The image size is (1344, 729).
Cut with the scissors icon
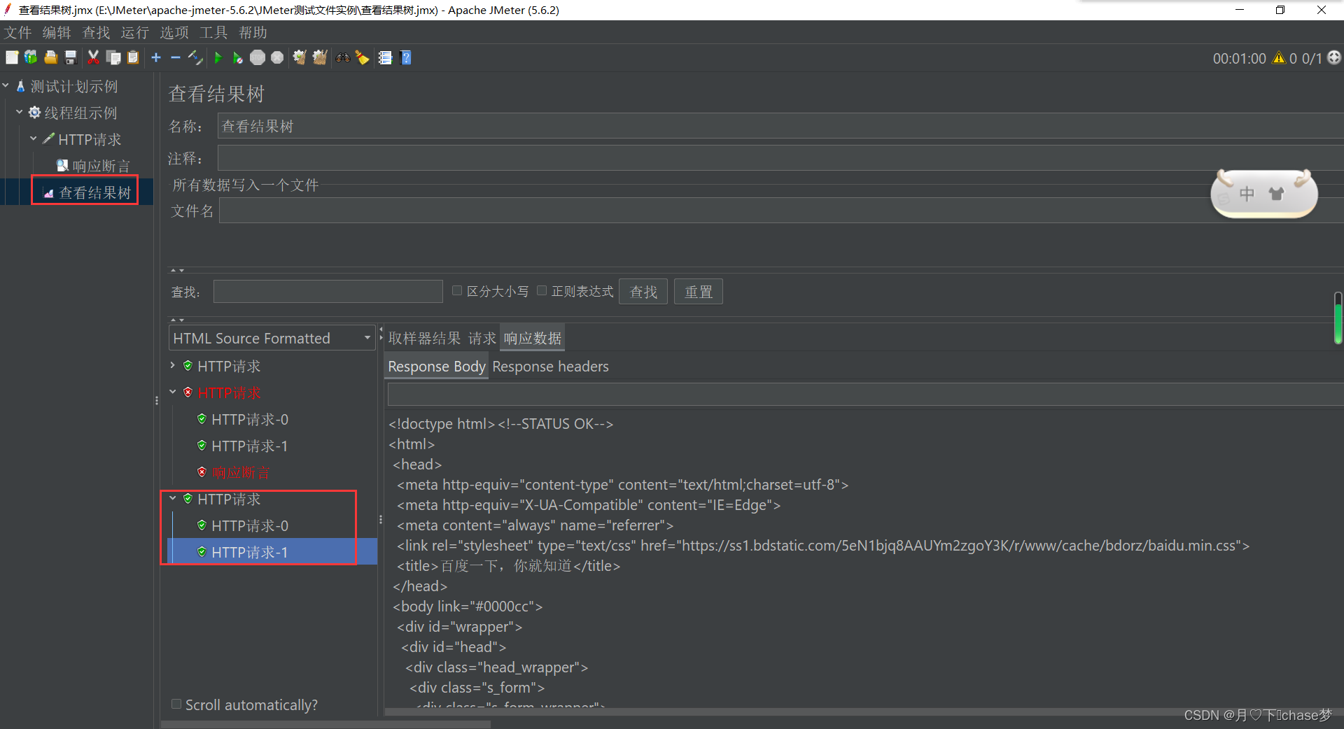(x=93, y=57)
